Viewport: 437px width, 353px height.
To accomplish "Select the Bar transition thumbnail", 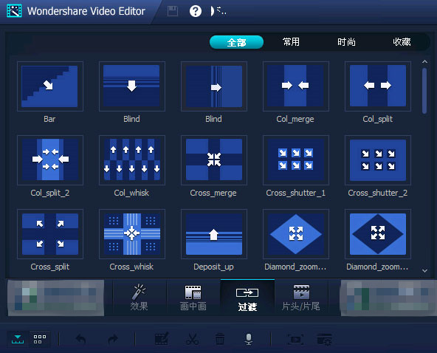I will point(50,86).
